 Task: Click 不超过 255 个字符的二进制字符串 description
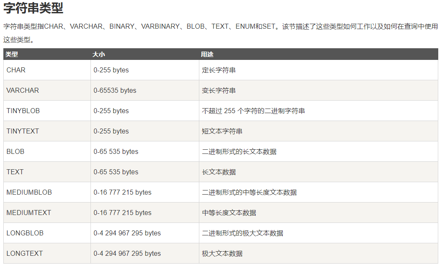coord(253,111)
